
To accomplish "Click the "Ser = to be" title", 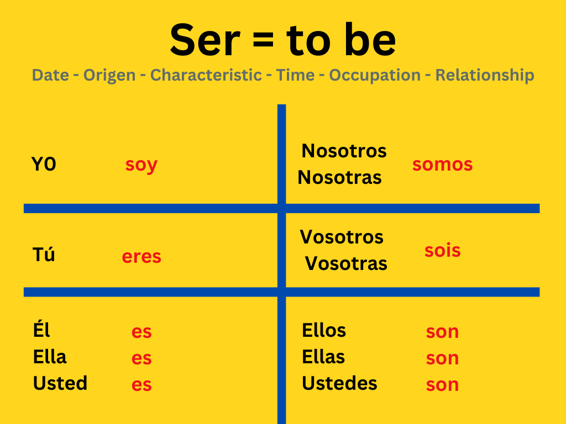I will tap(282, 40).
